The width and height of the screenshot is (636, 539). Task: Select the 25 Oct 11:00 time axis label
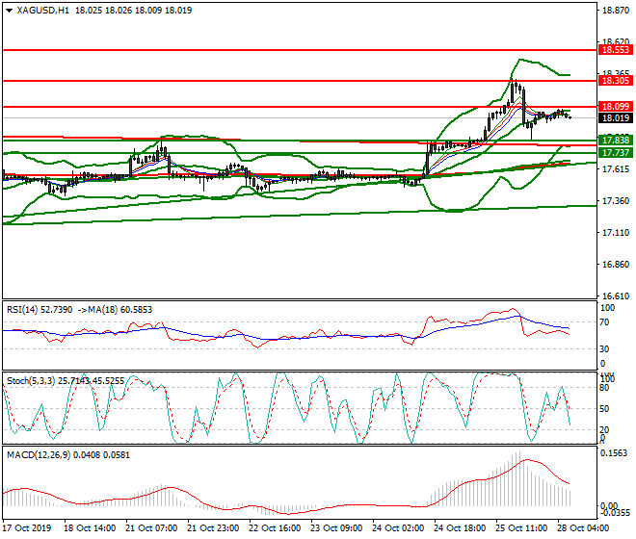521,528
